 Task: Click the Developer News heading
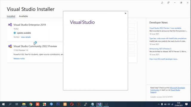(x=158, y=23)
